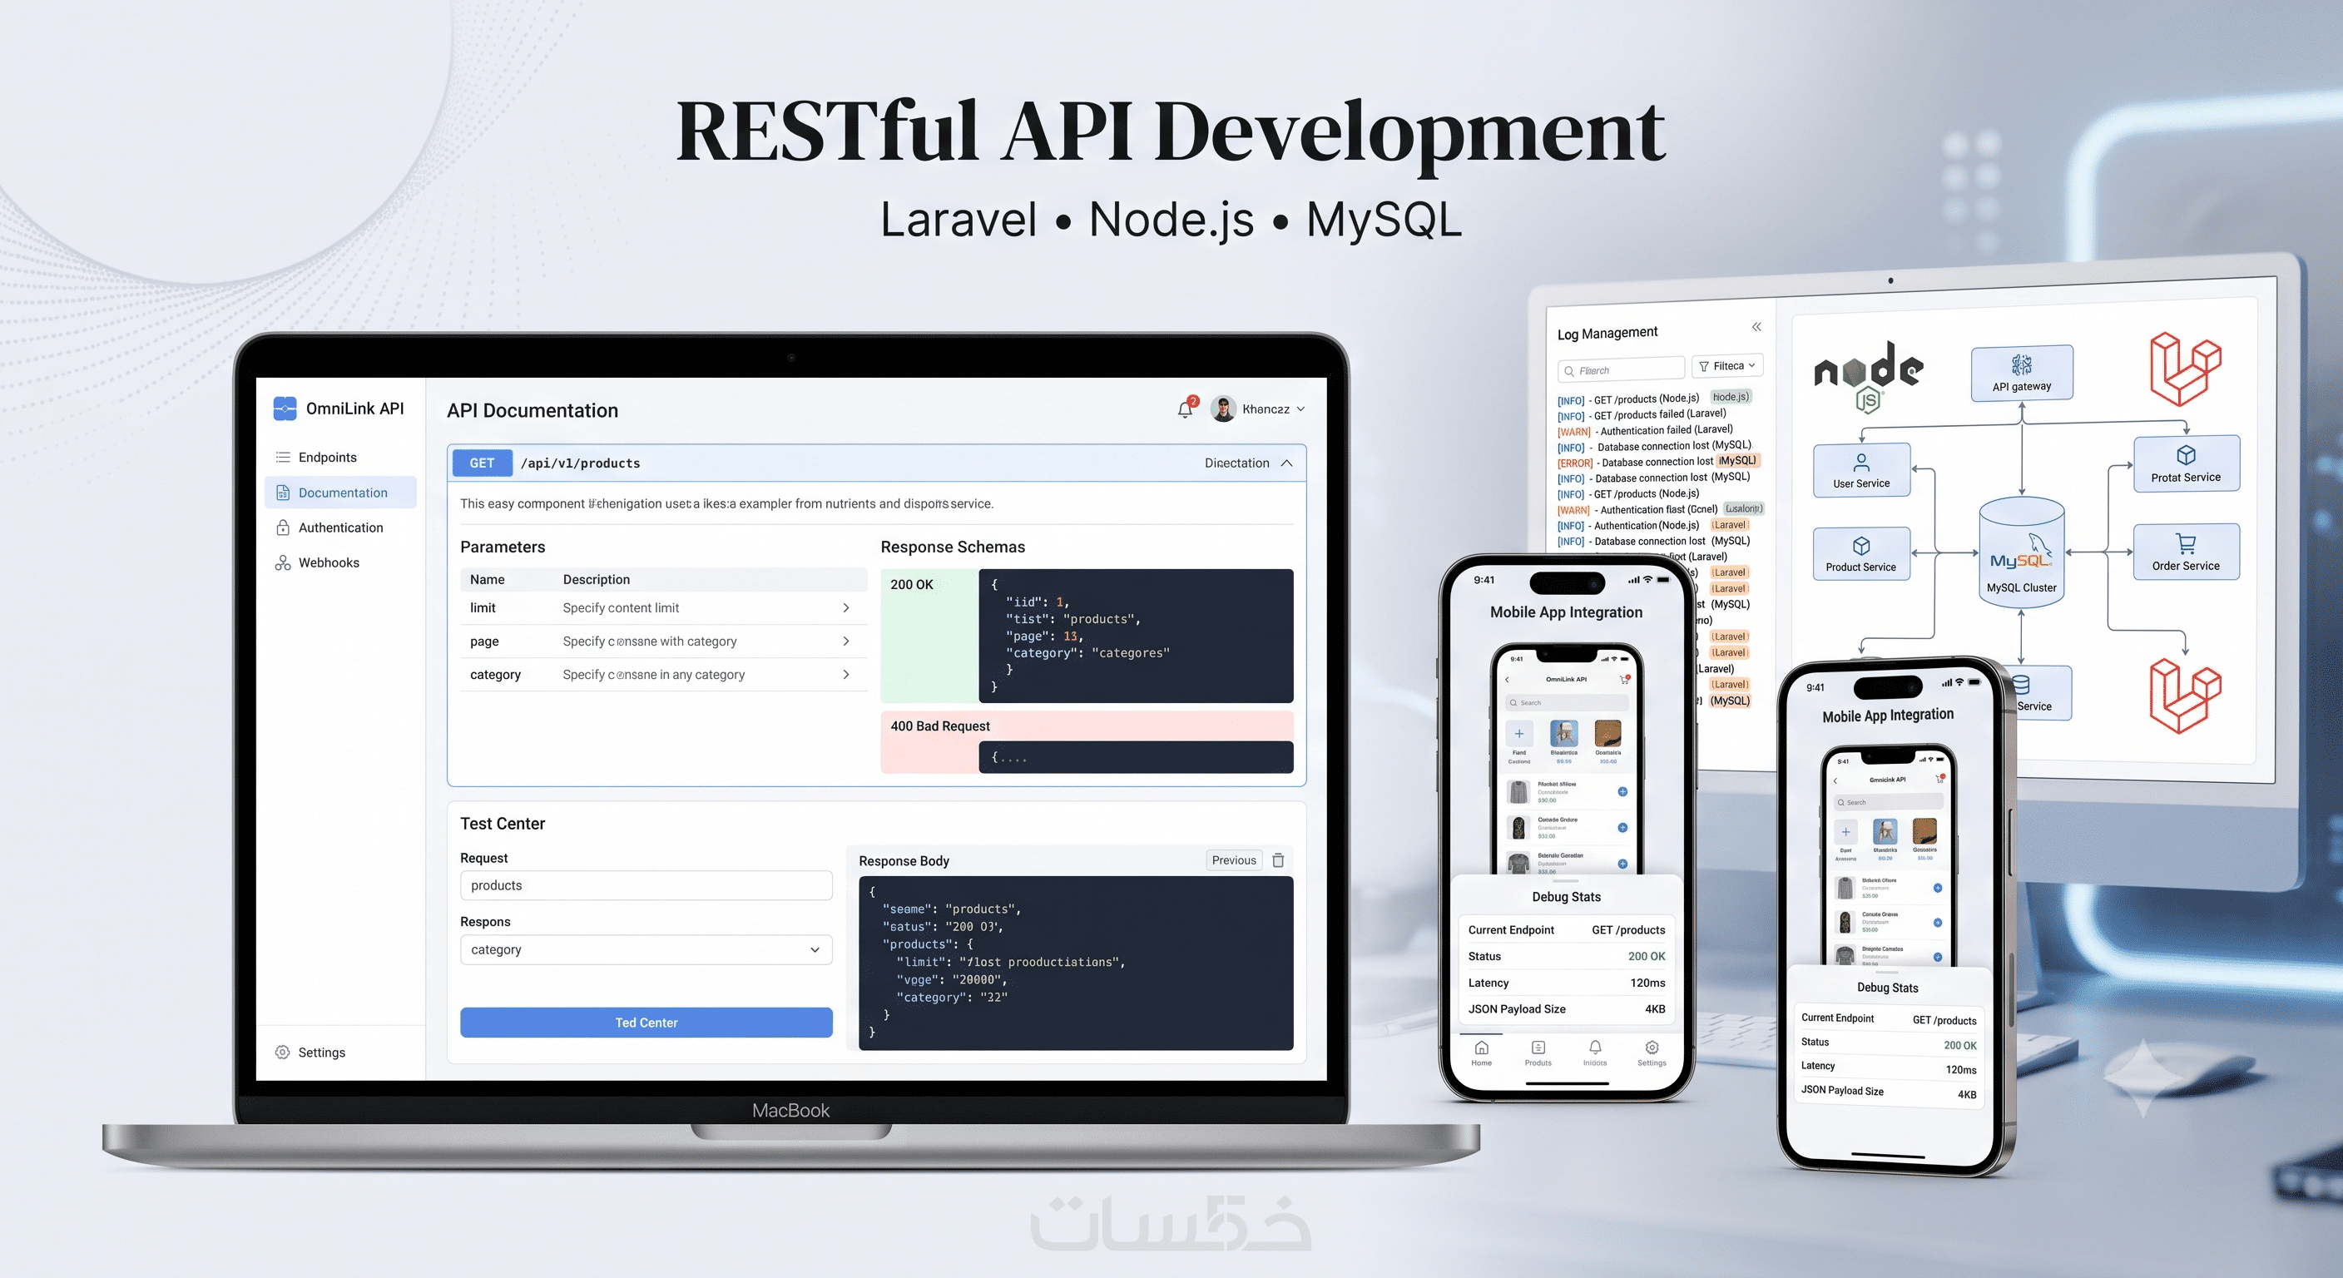Viewport: 2343px width, 1278px height.
Task: Click the Authentication lock icon in the sidebar
Action: (283, 528)
